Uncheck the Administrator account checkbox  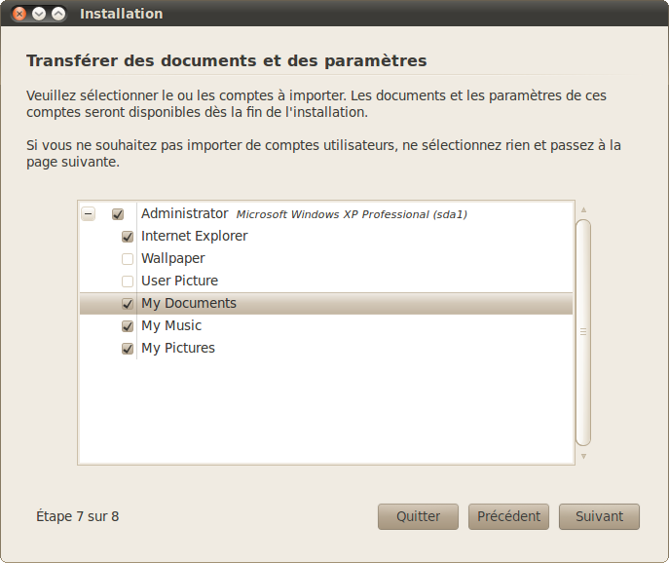118,214
